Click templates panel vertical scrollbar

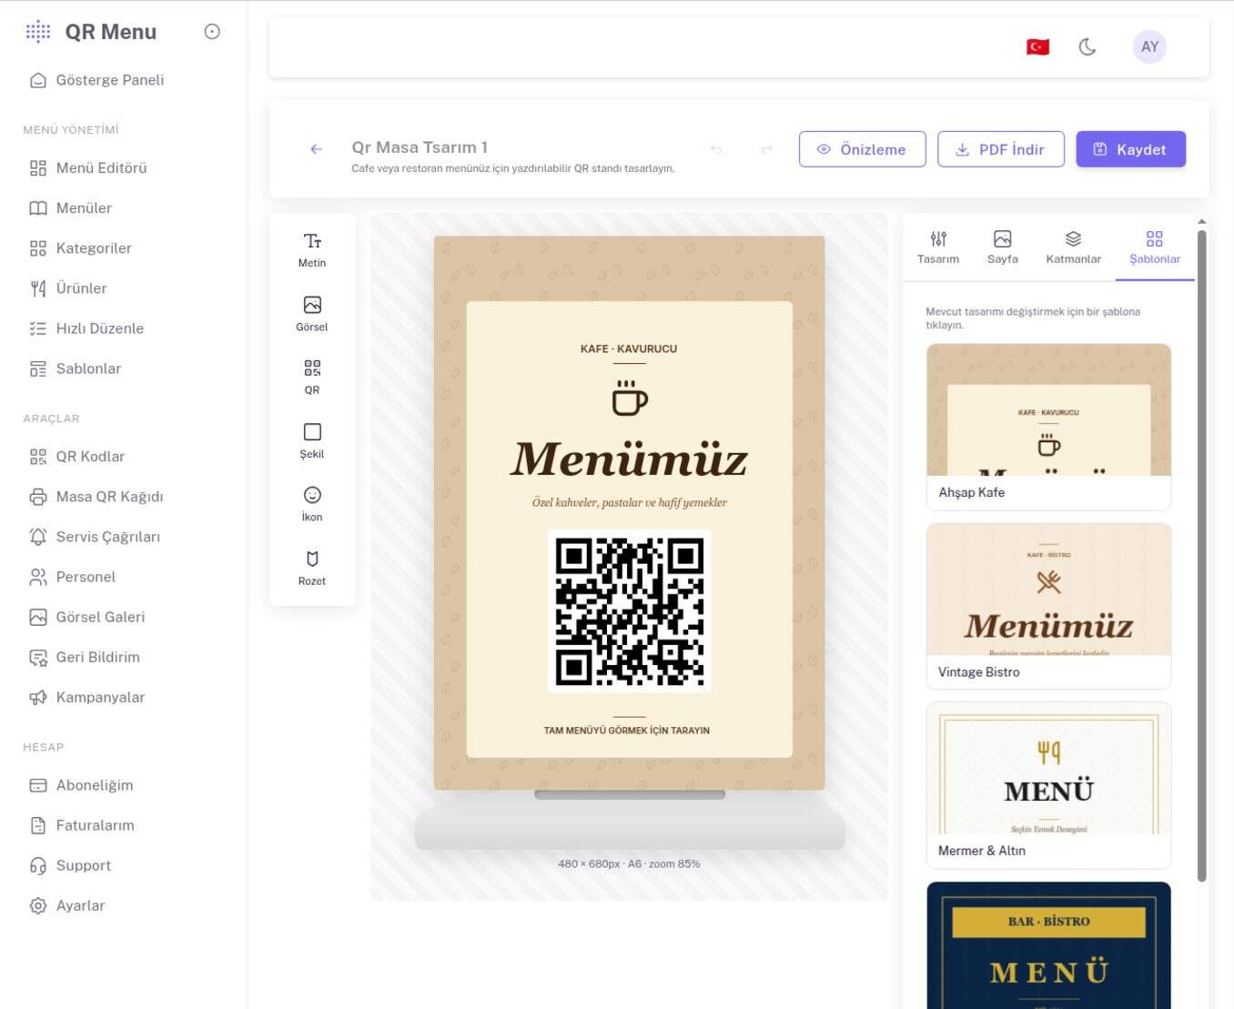pos(1201,555)
